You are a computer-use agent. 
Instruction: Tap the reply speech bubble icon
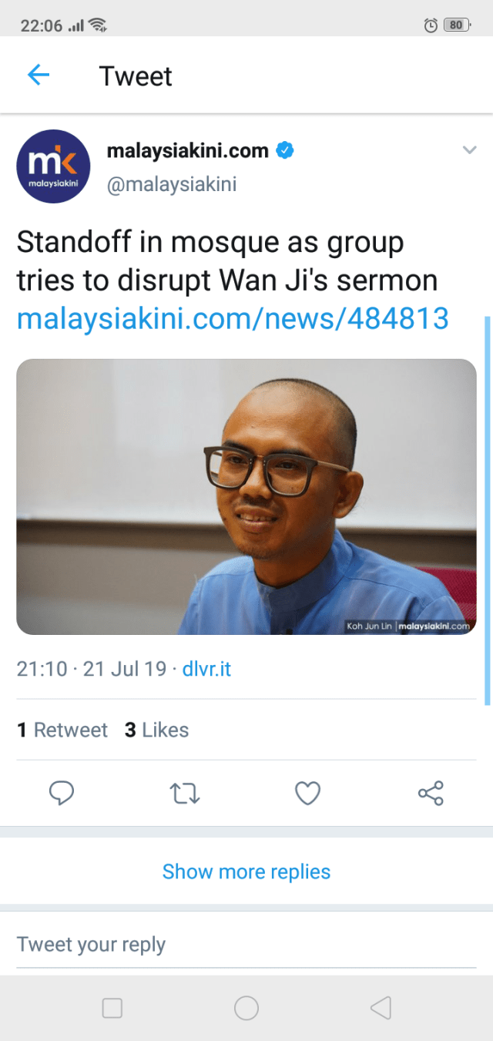[x=62, y=793]
